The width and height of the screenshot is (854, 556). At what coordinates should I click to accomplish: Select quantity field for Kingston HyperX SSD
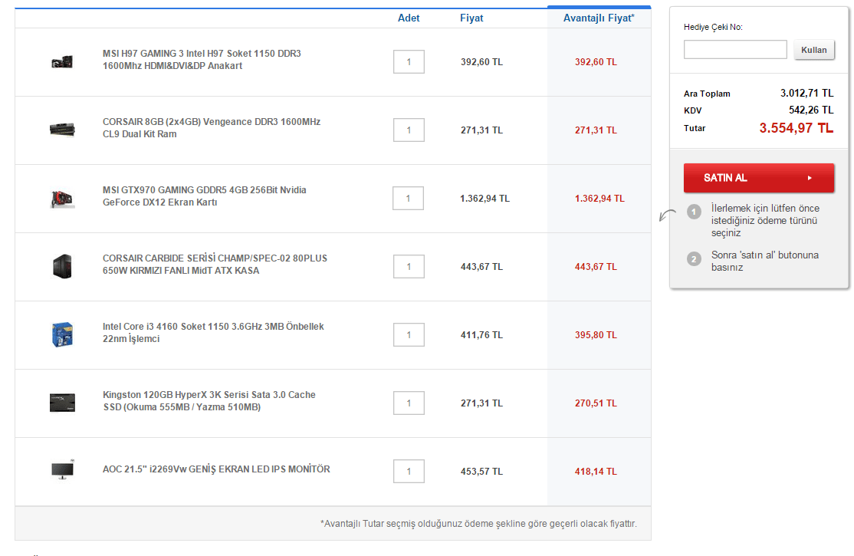(409, 403)
